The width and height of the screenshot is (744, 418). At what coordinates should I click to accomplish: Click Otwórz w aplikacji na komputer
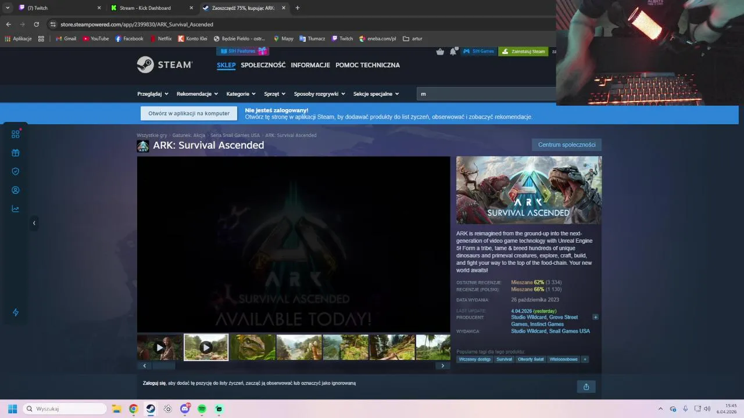pyautogui.click(x=189, y=113)
